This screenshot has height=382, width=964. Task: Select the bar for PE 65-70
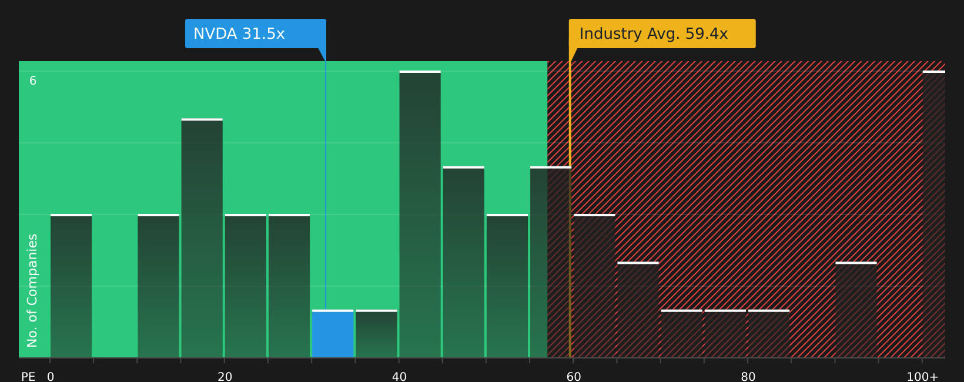(x=638, y=310)
